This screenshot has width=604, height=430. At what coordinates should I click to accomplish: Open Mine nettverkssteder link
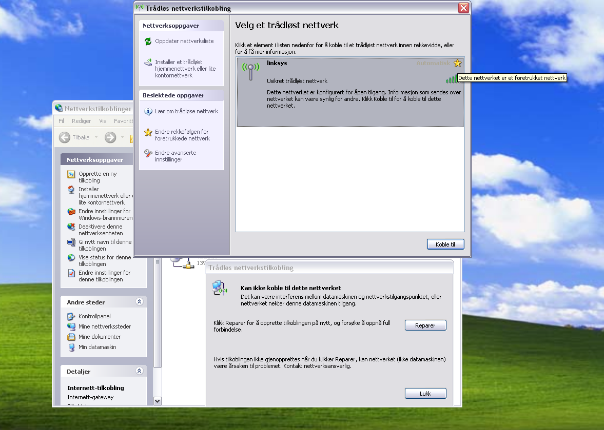pyautogui.click(x=105, y=326)
